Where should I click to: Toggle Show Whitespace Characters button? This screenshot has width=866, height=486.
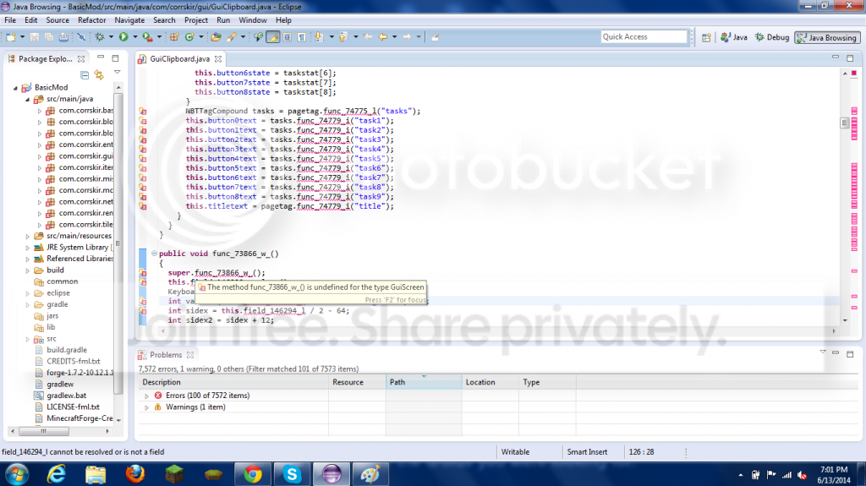point(302,37)
